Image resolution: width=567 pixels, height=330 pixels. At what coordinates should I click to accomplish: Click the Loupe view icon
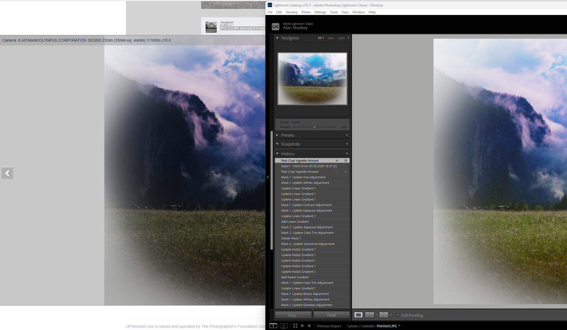[x=358, y=315]
